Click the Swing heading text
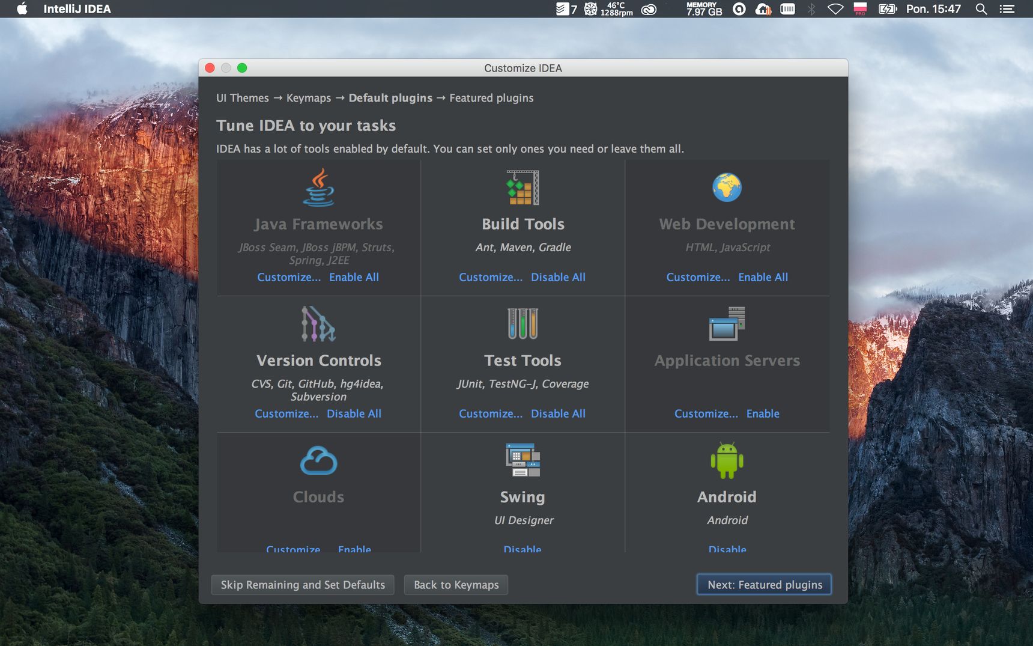The width and height of the screenshot is (1033, 646). click(523, 497)
